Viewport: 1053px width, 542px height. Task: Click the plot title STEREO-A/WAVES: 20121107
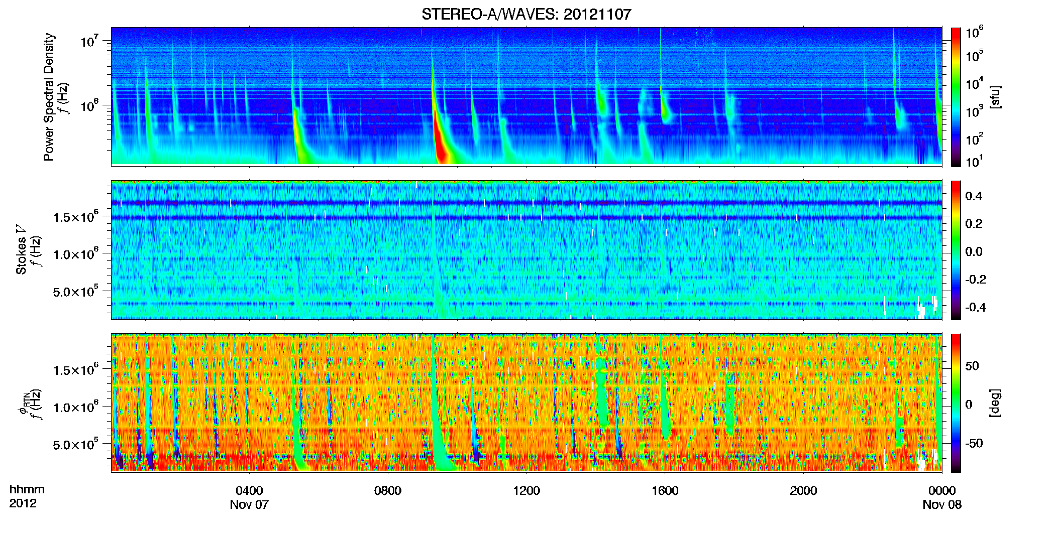point(526,14)
